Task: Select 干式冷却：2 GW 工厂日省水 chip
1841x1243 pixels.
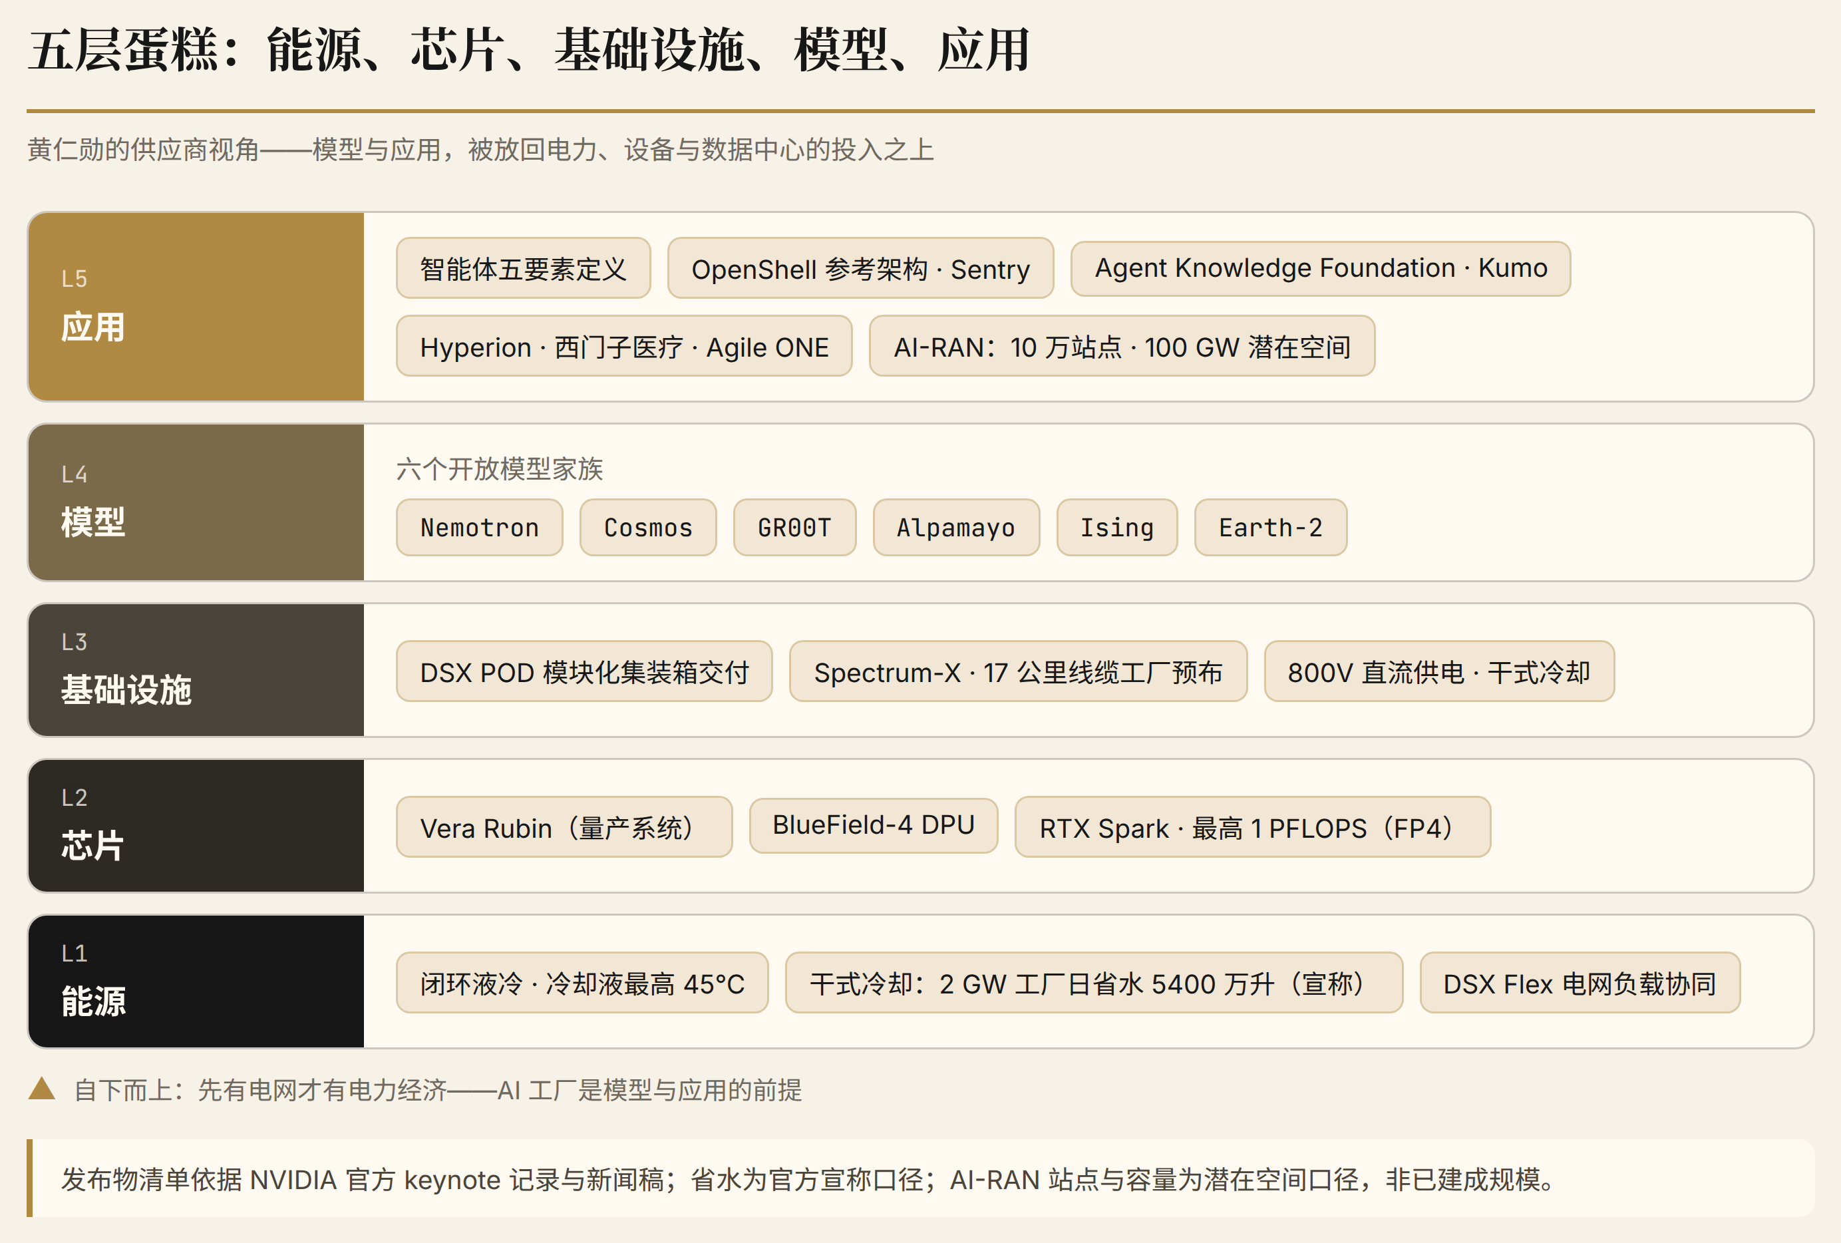Action: (x=1094, y=983)
